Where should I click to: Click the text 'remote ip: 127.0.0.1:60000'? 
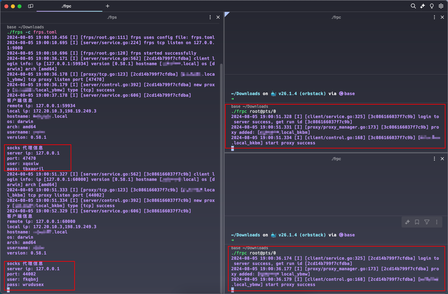pyautogui.click(x=41, y=221)
